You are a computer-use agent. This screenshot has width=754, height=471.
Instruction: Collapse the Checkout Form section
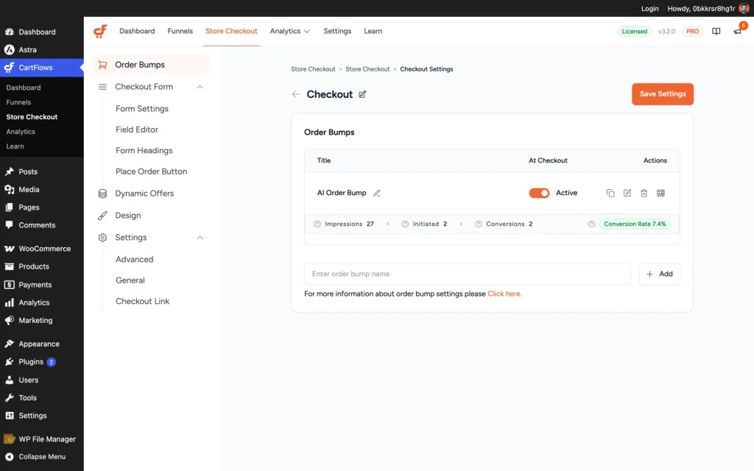point(200,87)
